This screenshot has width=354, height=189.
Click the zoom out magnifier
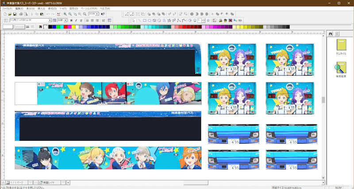[70, 14]
